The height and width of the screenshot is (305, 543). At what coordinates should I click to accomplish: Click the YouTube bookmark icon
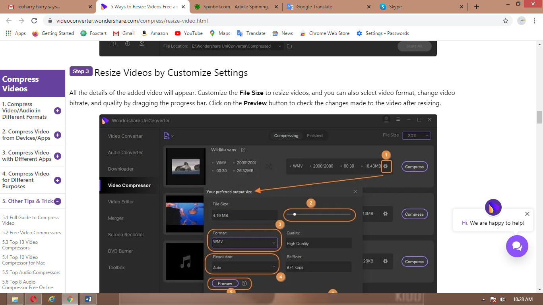[178, 33]
